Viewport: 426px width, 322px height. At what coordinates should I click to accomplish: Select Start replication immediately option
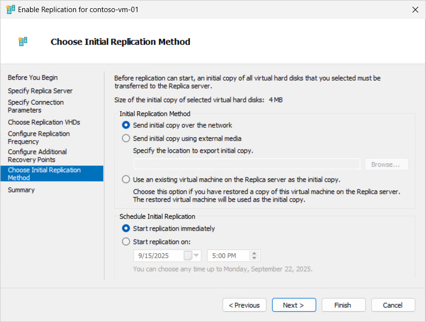tap(126, 228)
